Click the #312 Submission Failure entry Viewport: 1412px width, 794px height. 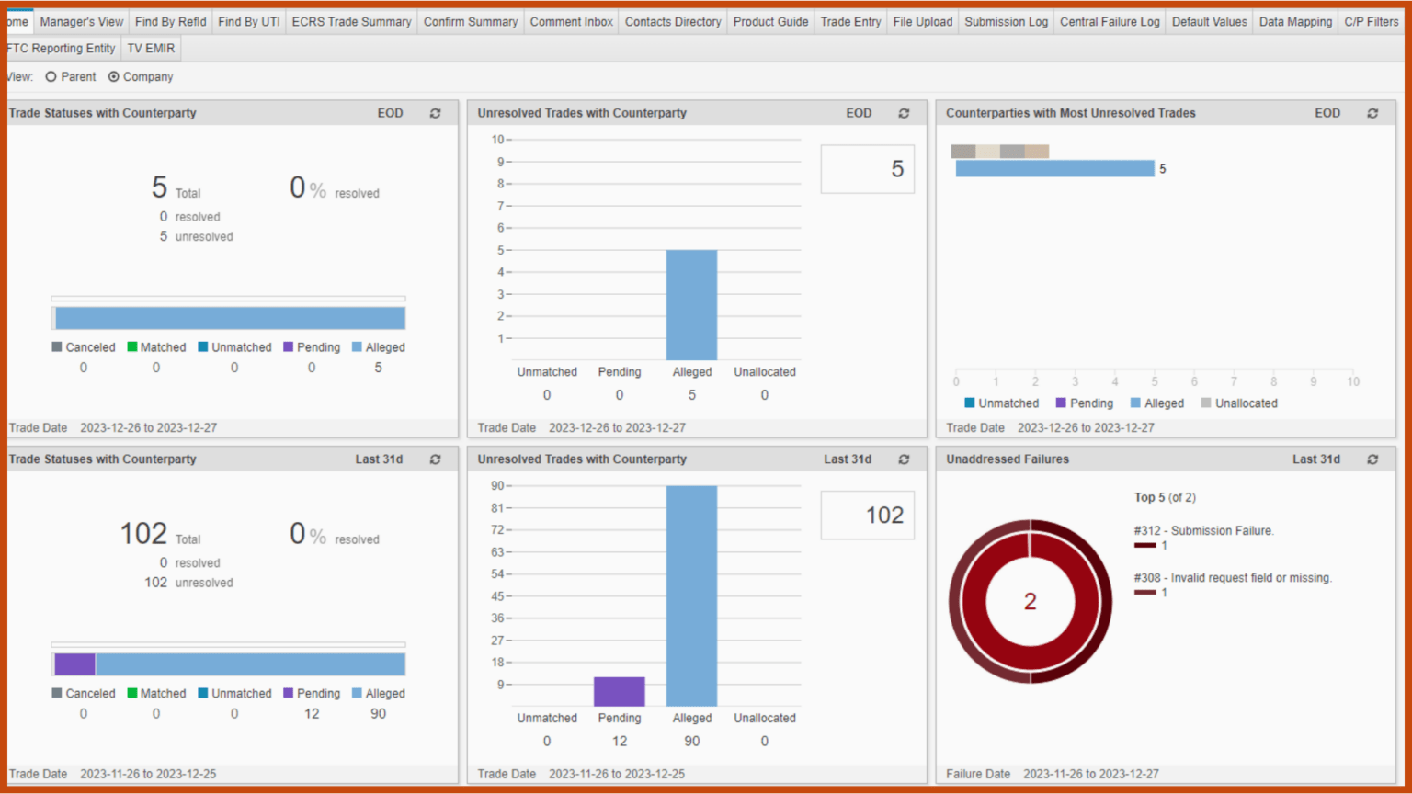1203,531
